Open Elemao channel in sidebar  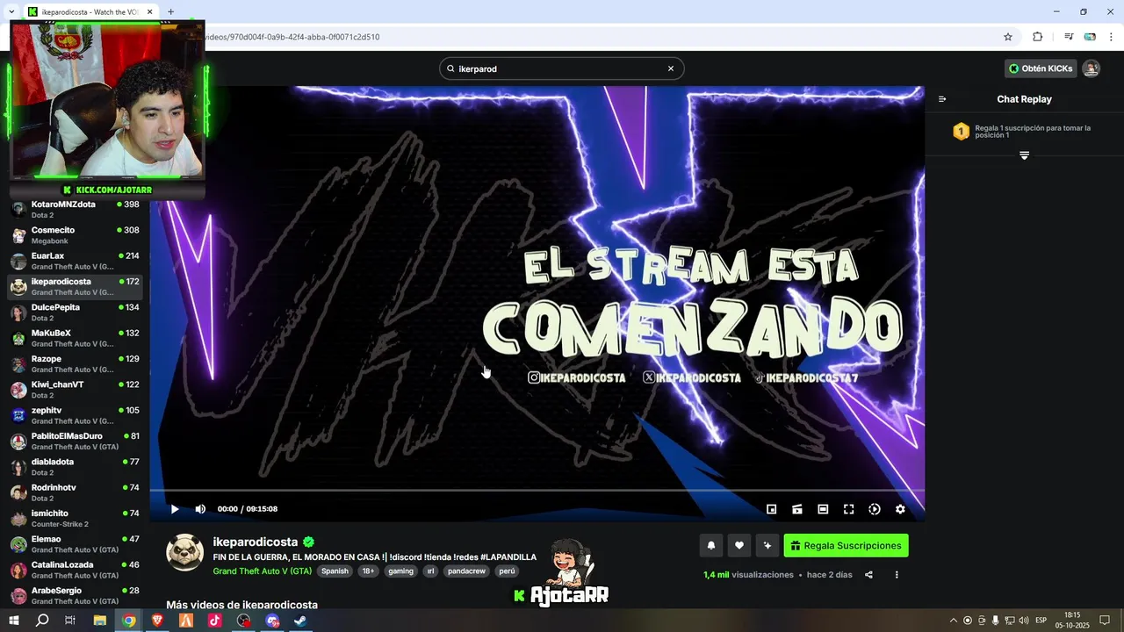click(75, 544)
